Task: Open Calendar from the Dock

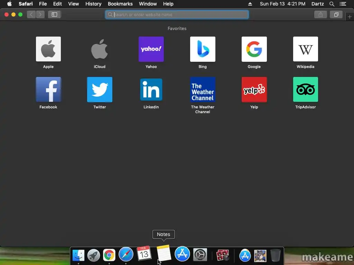Action: [144, 253]
